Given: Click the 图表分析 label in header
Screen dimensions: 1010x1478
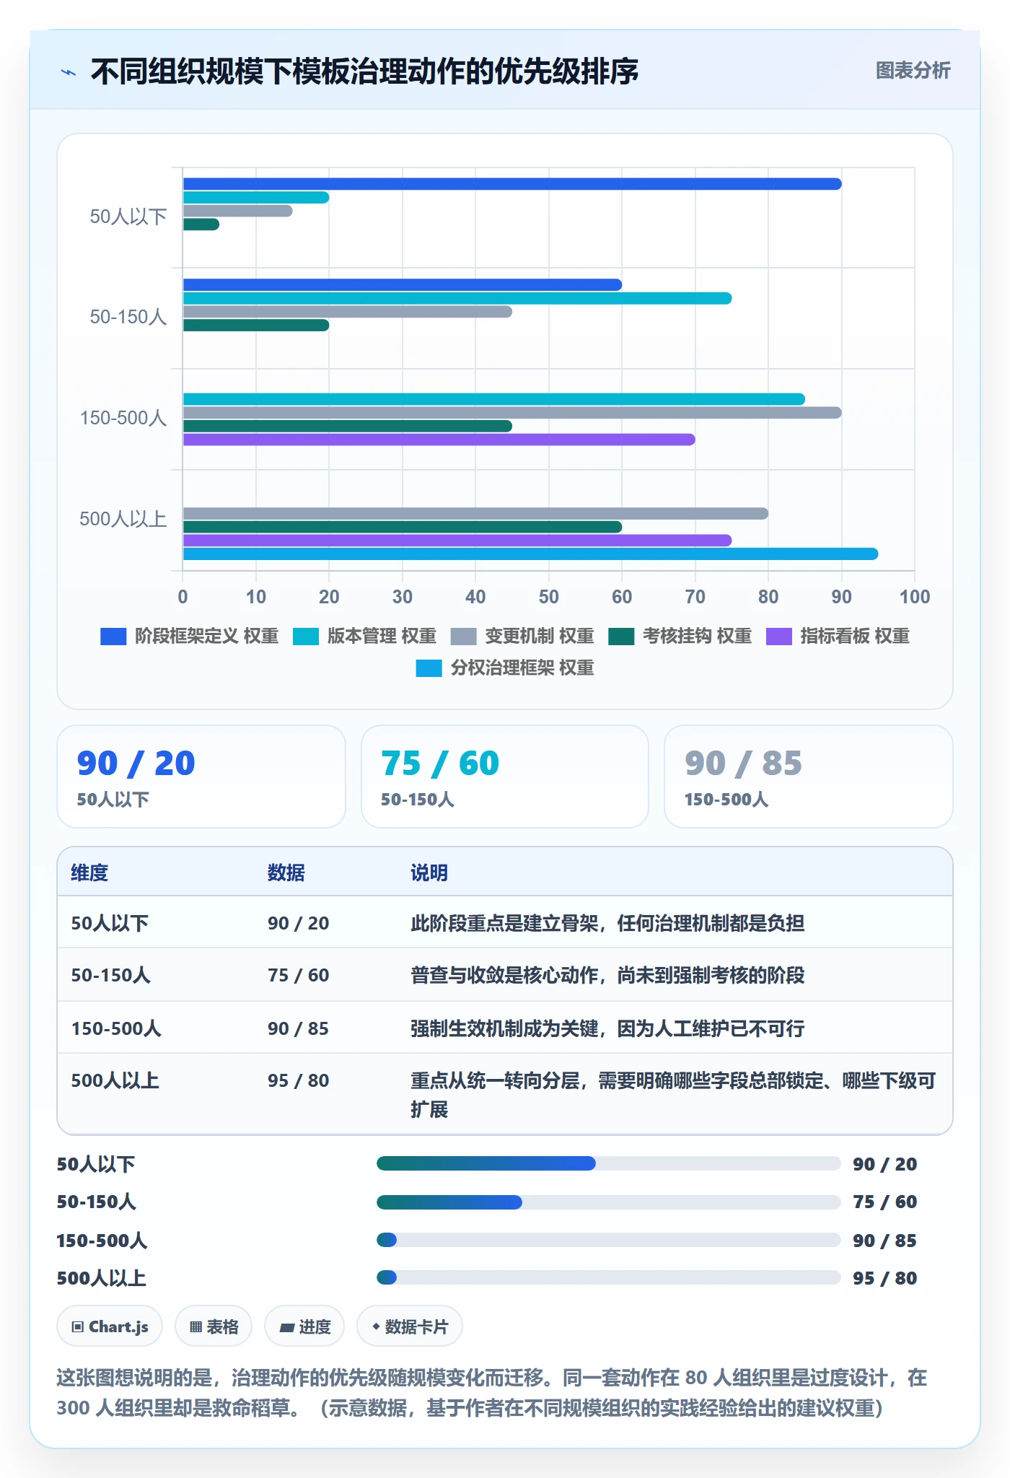Looking at the screenshot, I should pos(913,71).
